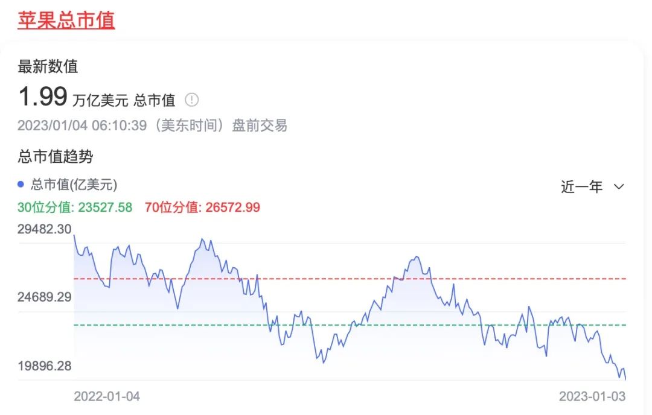The width and height of the screenshot is (652, 415).
Task: Click the 总市值趋势 chart heading
Action: pos(56,157)
